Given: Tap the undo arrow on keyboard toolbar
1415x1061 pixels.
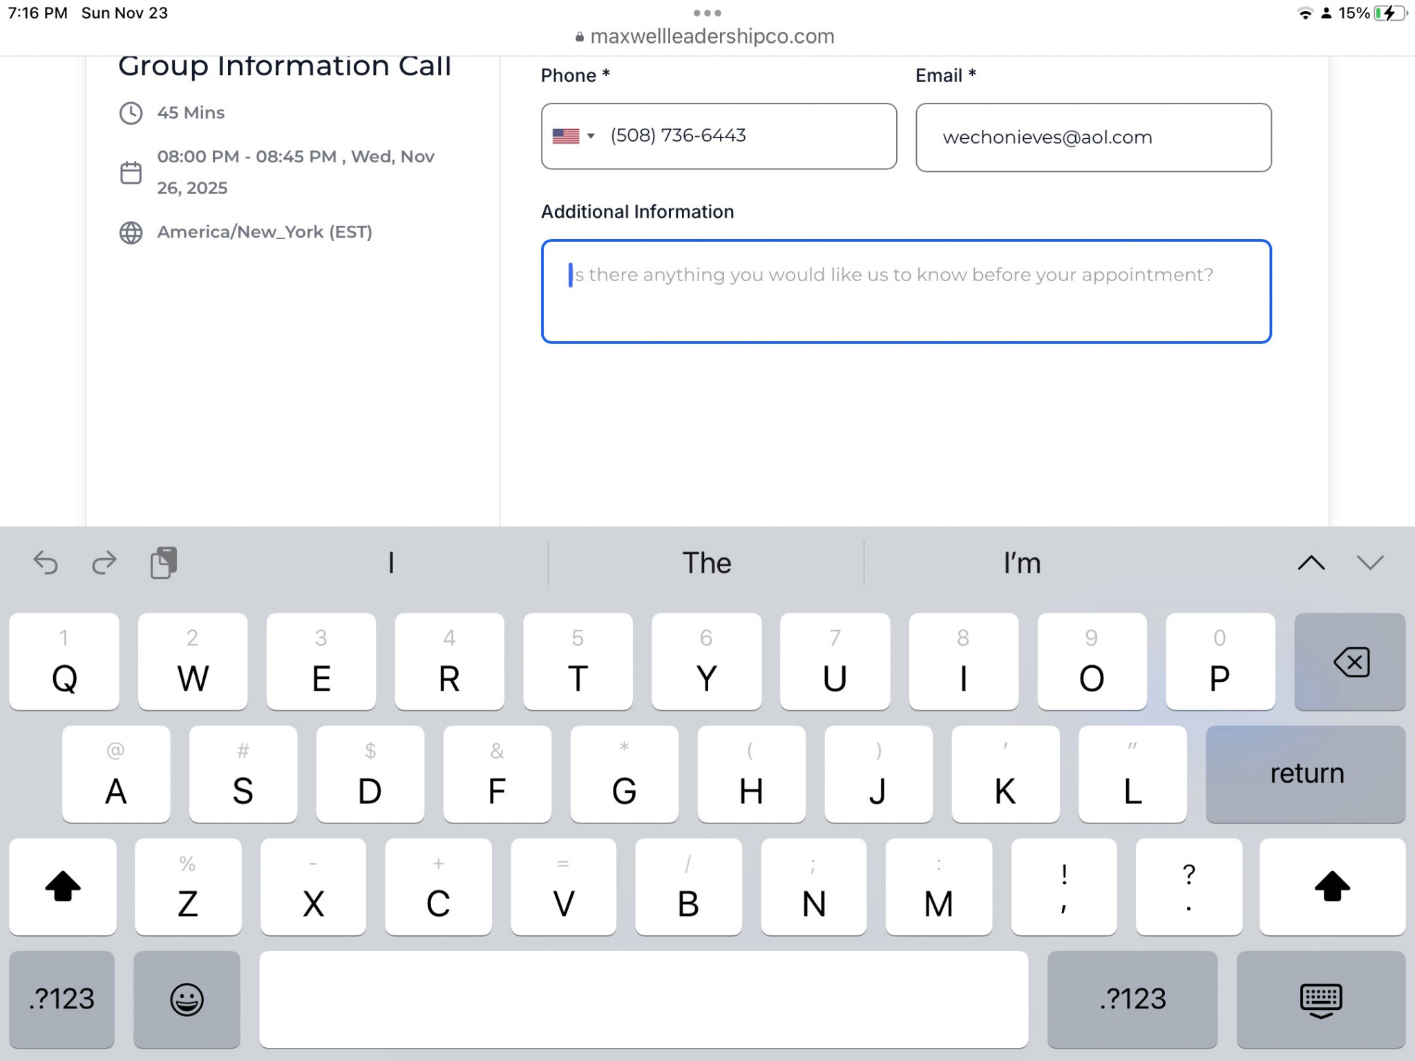Looking at the screenshot, I should (46, 563).
